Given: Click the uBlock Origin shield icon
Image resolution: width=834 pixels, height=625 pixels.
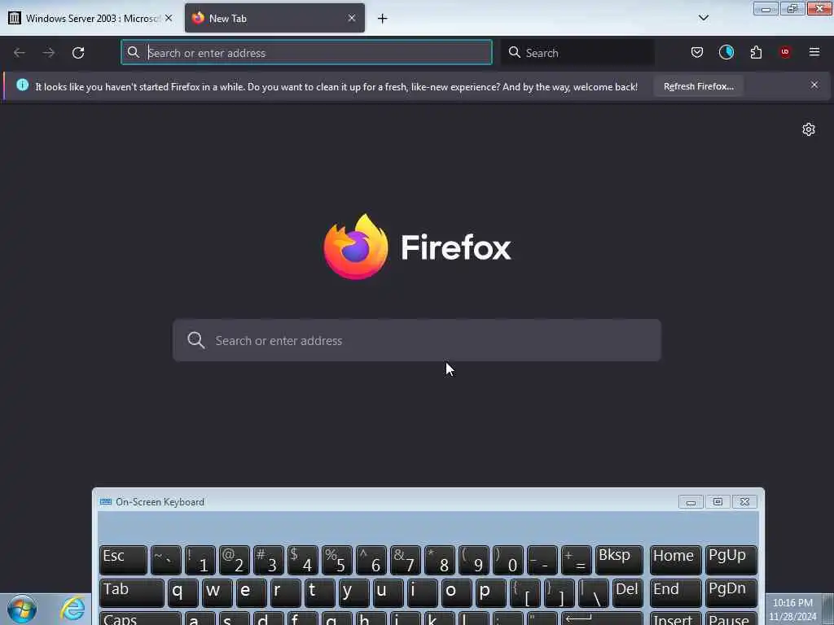Looking at the screenshot, I should 784,52.
